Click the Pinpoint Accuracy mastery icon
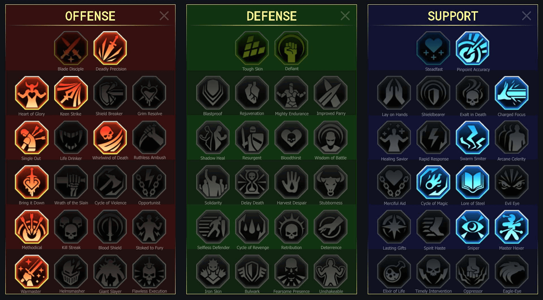The width and height of the screenshot is (543, 300). (473, 48)
